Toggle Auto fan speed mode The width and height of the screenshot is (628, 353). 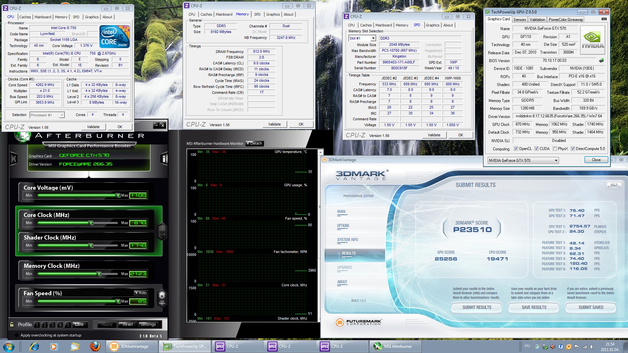(x=141, y=293)
